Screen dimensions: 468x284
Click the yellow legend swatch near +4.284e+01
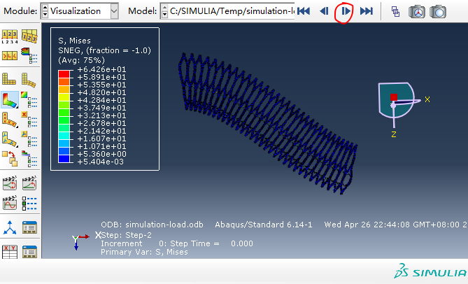point(64,97)
